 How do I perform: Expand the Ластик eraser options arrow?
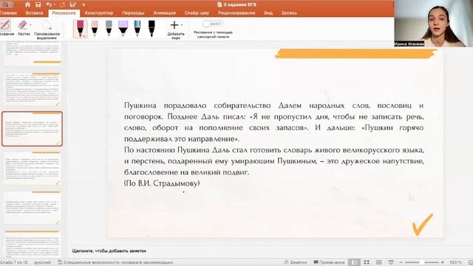pos(30,25)
